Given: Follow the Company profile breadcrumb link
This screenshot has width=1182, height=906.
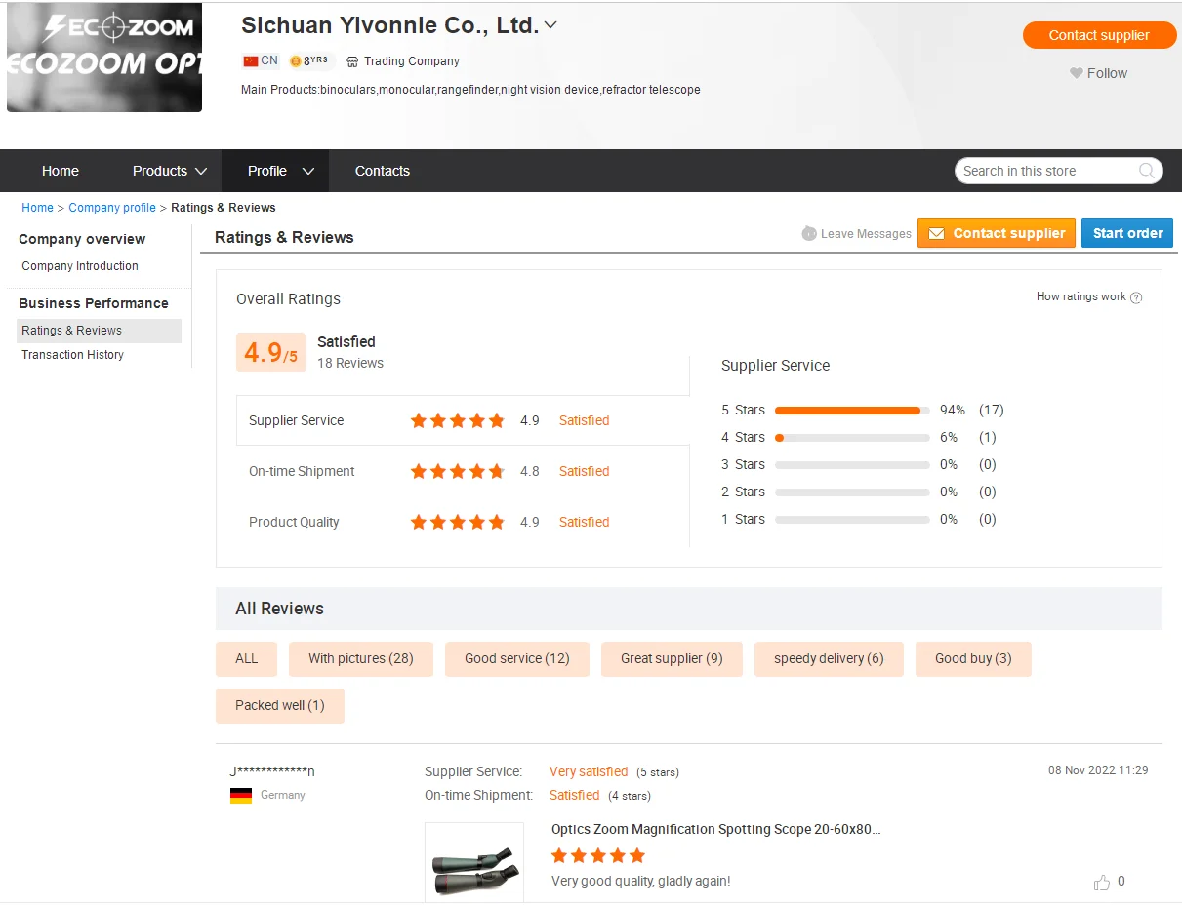Looking at the screenshot, I should click(112, 208).
